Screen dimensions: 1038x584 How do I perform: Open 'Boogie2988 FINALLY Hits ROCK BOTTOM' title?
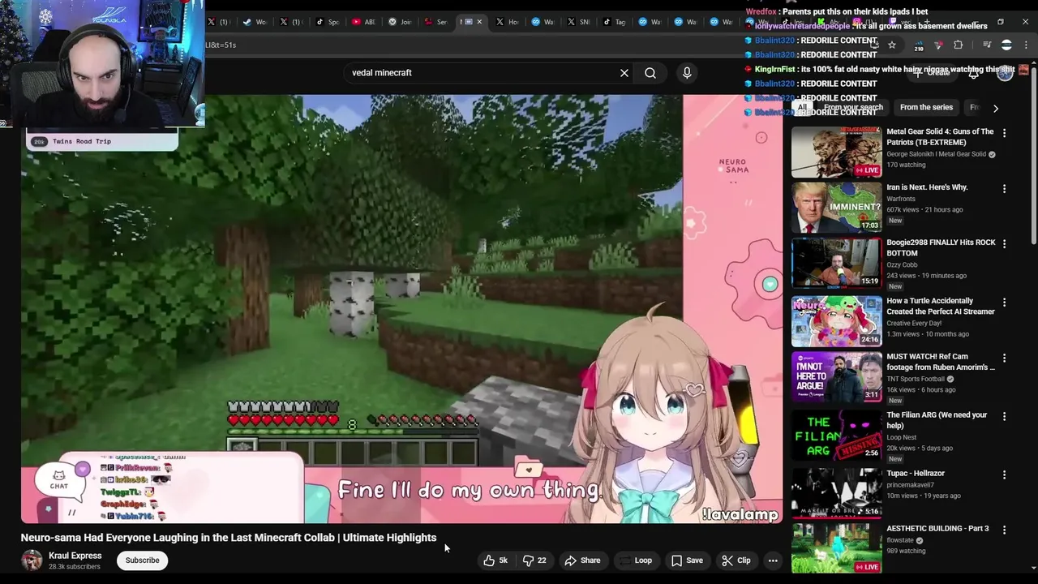point(941,247)
